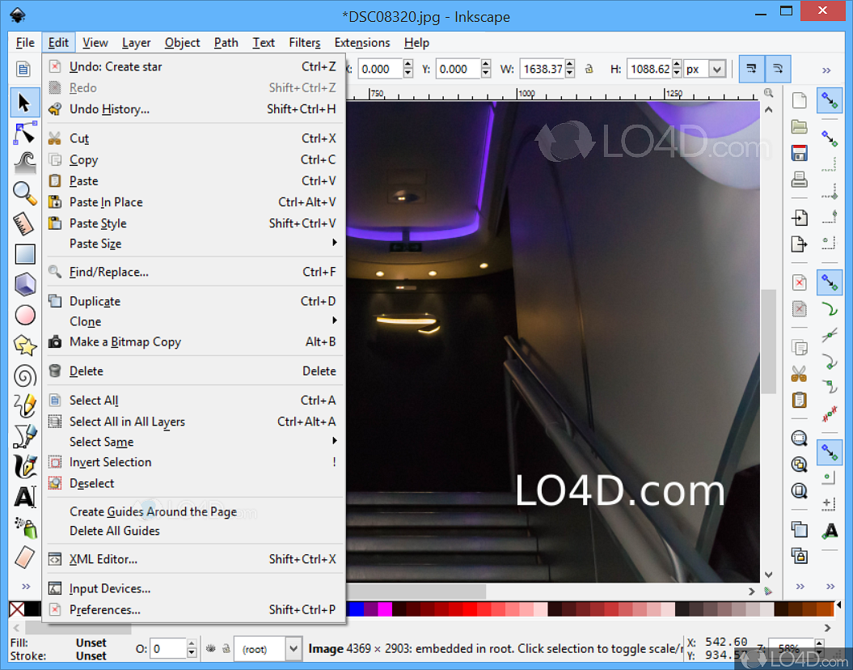Click the vertical canvas scrollbar thumb
853x670 pixels.
tap(768, 340)
